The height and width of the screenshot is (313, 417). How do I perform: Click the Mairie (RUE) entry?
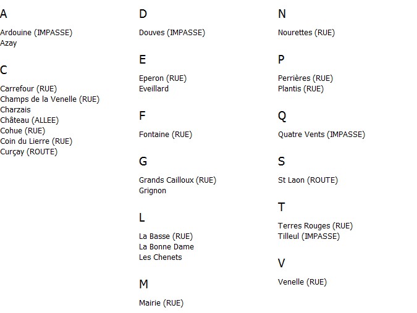point(161,303)
